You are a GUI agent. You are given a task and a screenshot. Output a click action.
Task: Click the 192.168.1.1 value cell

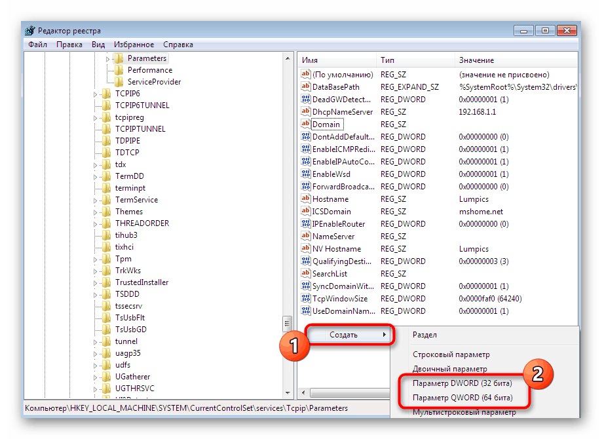pyautogui.click(x=478, y=112)
